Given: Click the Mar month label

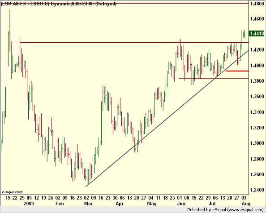Looking at the screenshot, I should [88, 204].
